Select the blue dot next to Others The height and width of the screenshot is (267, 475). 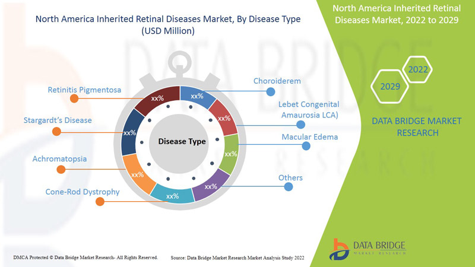(289, 186)
